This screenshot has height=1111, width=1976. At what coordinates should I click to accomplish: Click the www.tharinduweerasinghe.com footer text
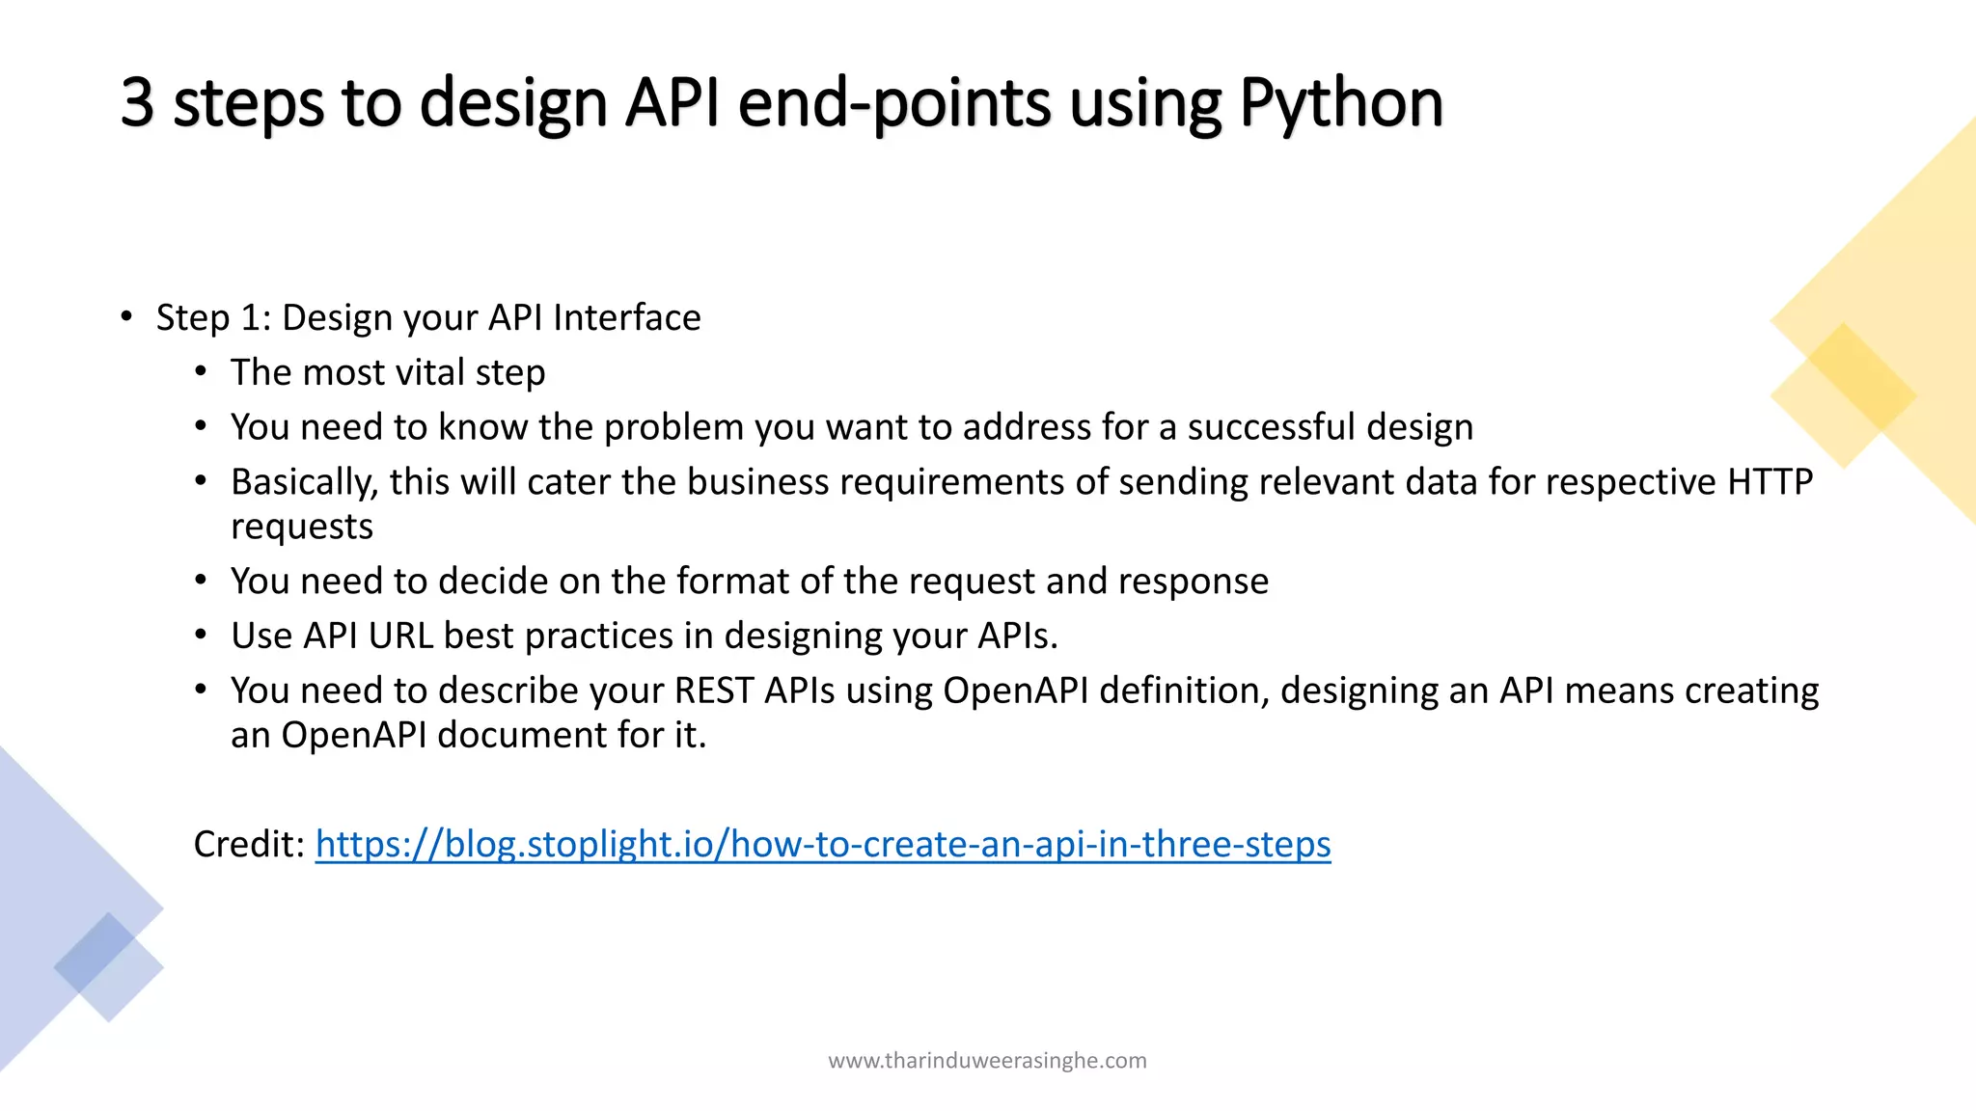point(987,1061)
